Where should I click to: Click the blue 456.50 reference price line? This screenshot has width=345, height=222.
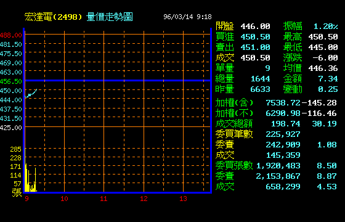118,81
